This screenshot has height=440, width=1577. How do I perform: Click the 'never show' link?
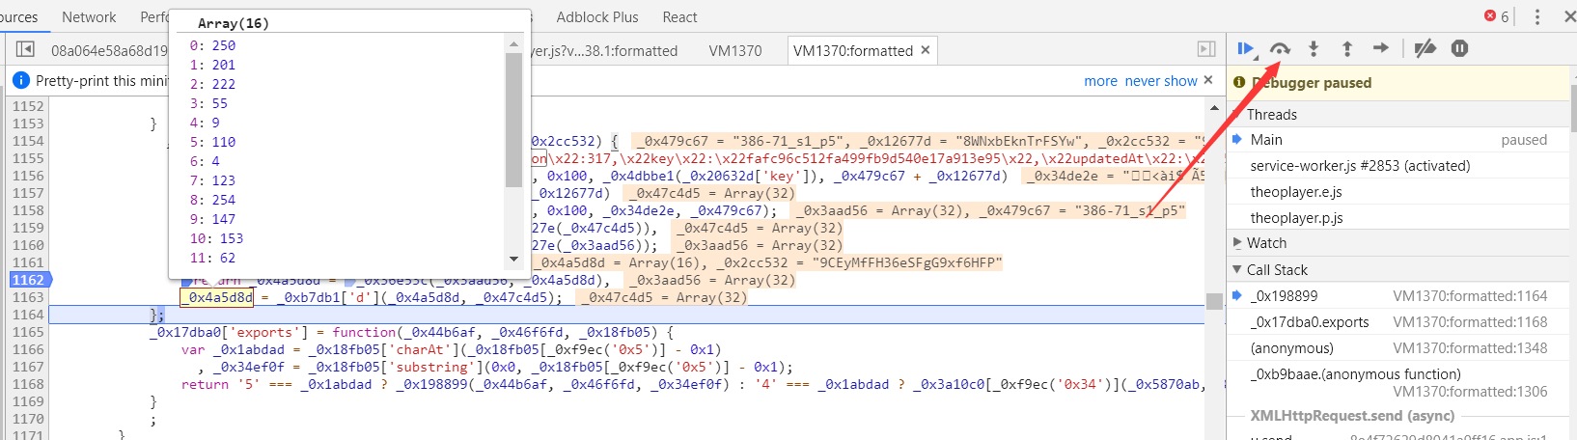[1161, 81]
